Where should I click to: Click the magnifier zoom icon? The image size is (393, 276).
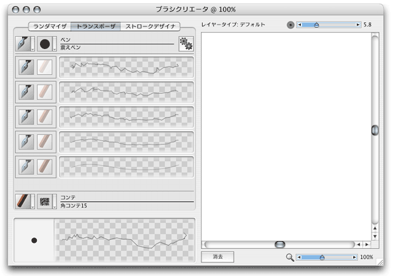coord(290,257)
